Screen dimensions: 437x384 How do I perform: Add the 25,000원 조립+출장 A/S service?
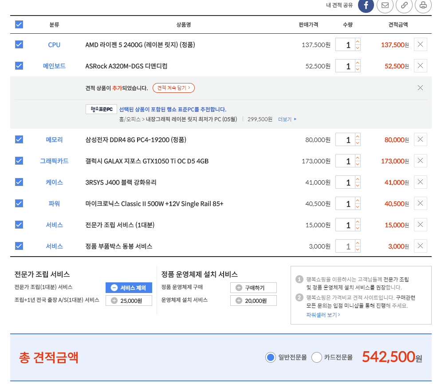(129, 301)
